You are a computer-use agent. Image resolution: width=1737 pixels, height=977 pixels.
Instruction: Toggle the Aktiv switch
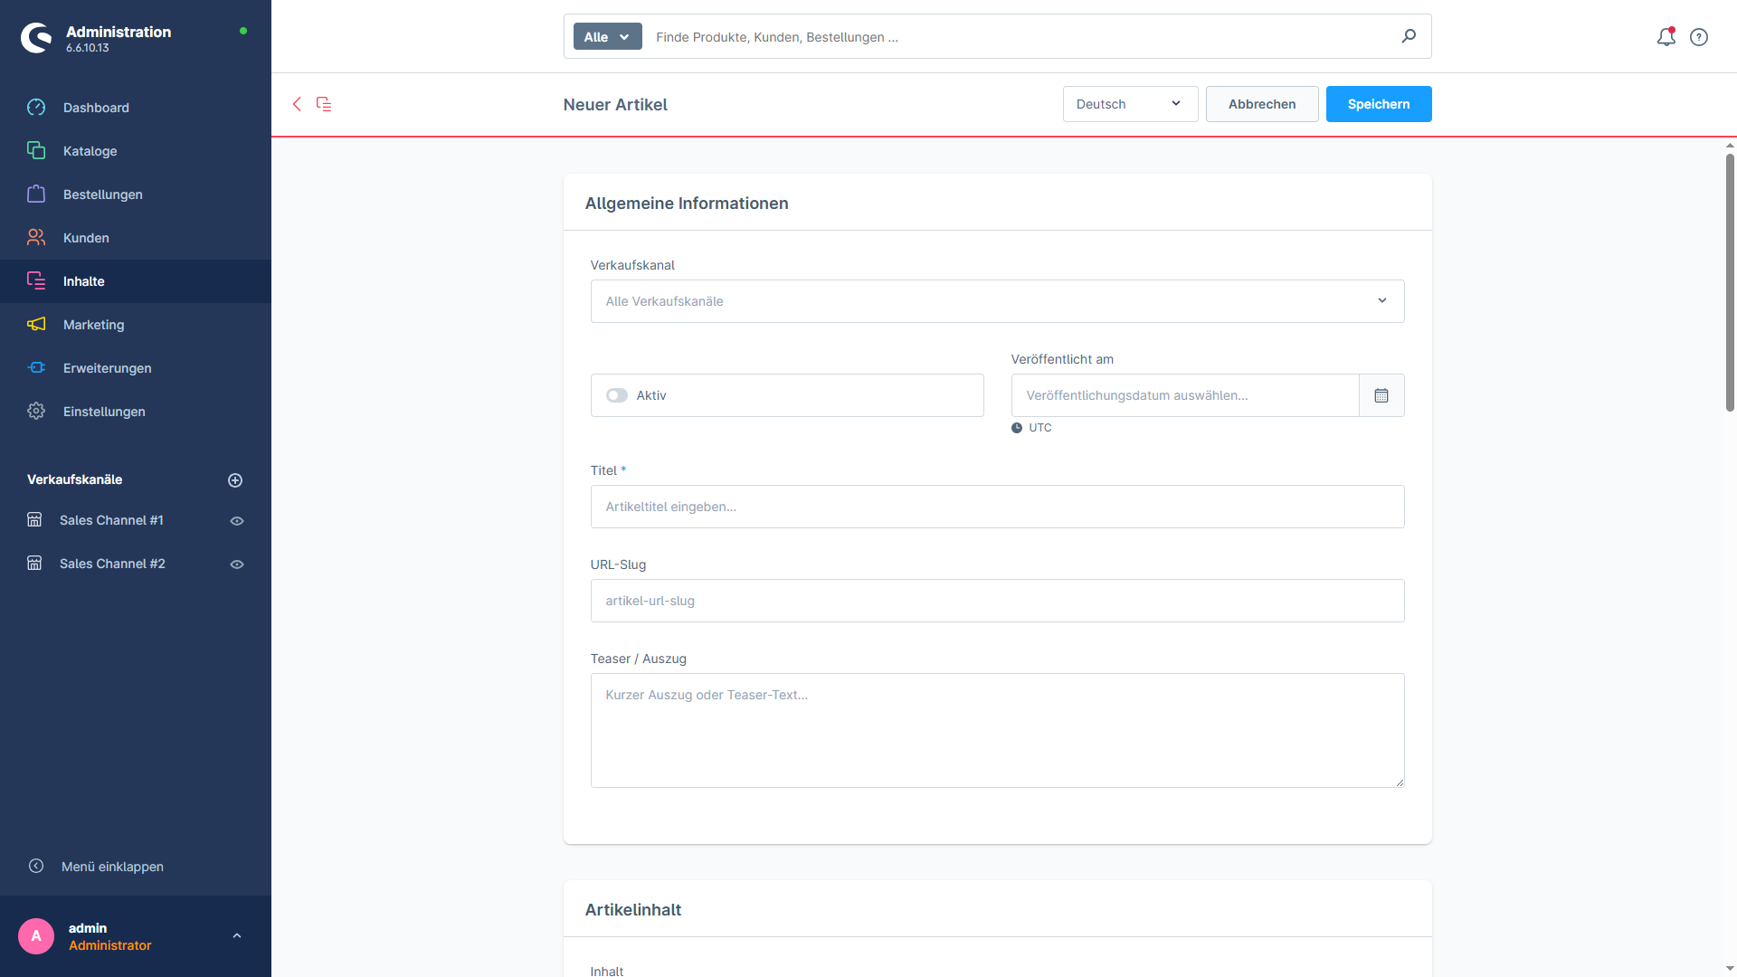point(617,395)
